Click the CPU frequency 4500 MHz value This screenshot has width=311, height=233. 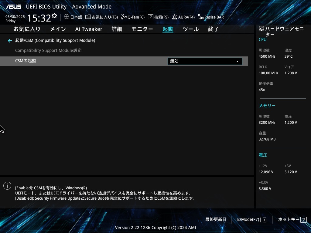click(267, 56)
